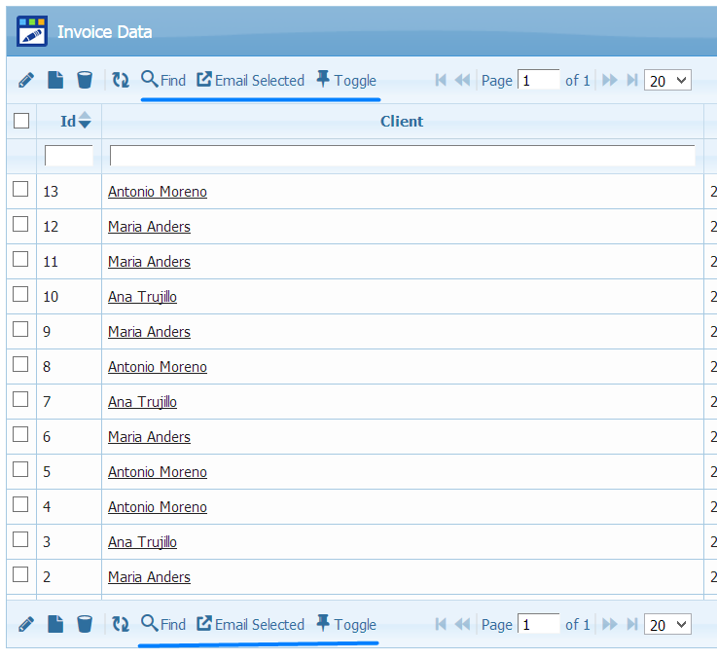This screenshot has height=660, width=717.
Task: Reload grid using bottom refresh icon
Action: click(121, 624)
